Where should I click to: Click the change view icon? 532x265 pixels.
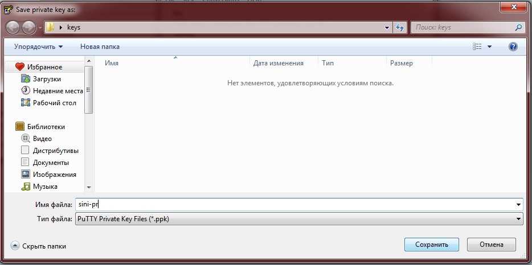tap(477, 47)
